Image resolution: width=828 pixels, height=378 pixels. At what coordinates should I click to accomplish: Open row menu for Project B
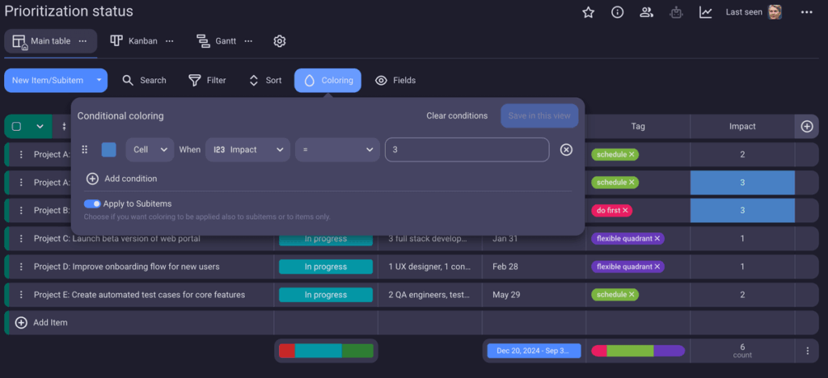coord(21,210)
